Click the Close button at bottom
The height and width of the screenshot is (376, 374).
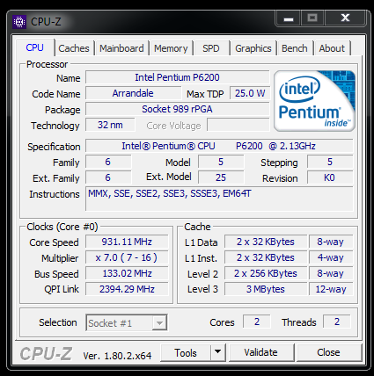pyautogui.click(x=328, y=352)
